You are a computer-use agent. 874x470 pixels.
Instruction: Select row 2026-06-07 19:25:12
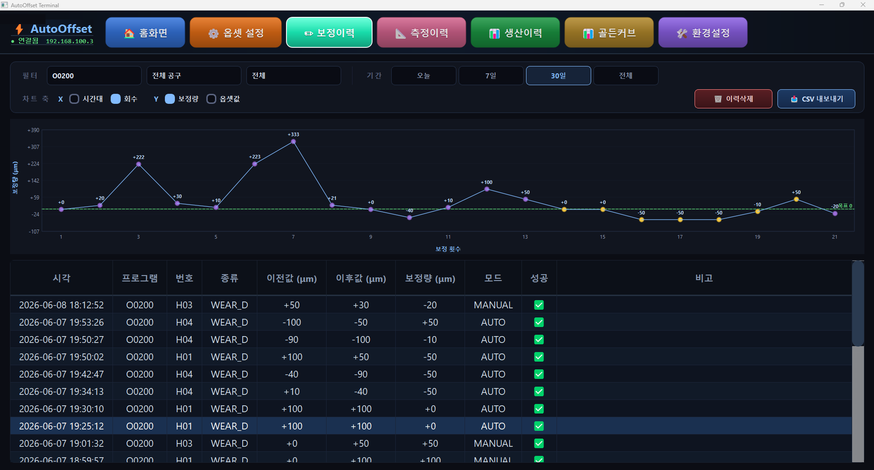click(431, 426)
